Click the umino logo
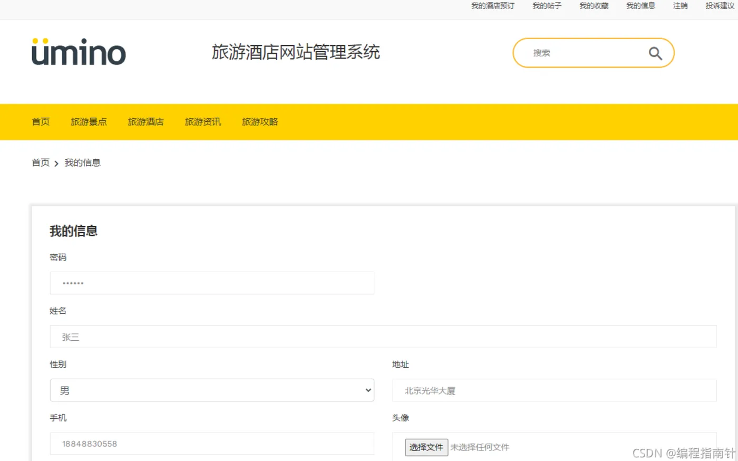The width and height of the screenshot is (738, 461). [x=79, y=52]
